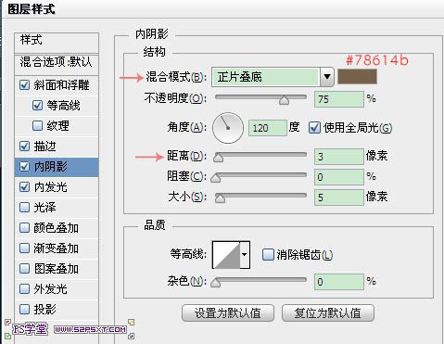Viewport: 444px width, 344px height.
Task: Select the 外发光 style entry
Action: pyautogui.click(x=50, y=288)
